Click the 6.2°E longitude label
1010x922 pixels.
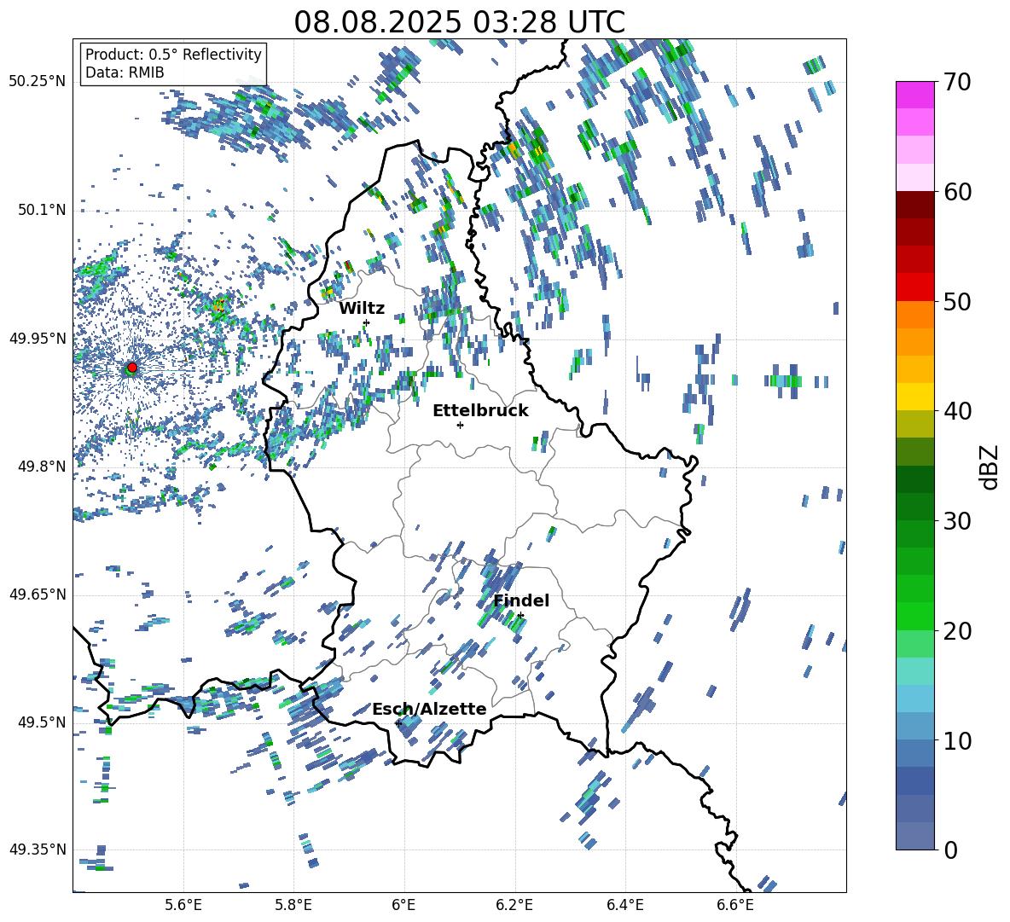[514, 905]
